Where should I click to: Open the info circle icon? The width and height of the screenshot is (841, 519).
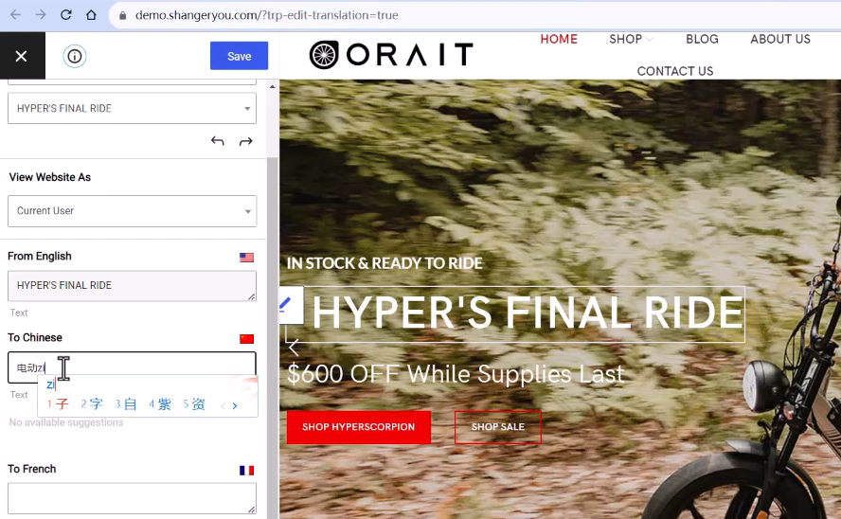pyautogui.click(x=75, y=56)
